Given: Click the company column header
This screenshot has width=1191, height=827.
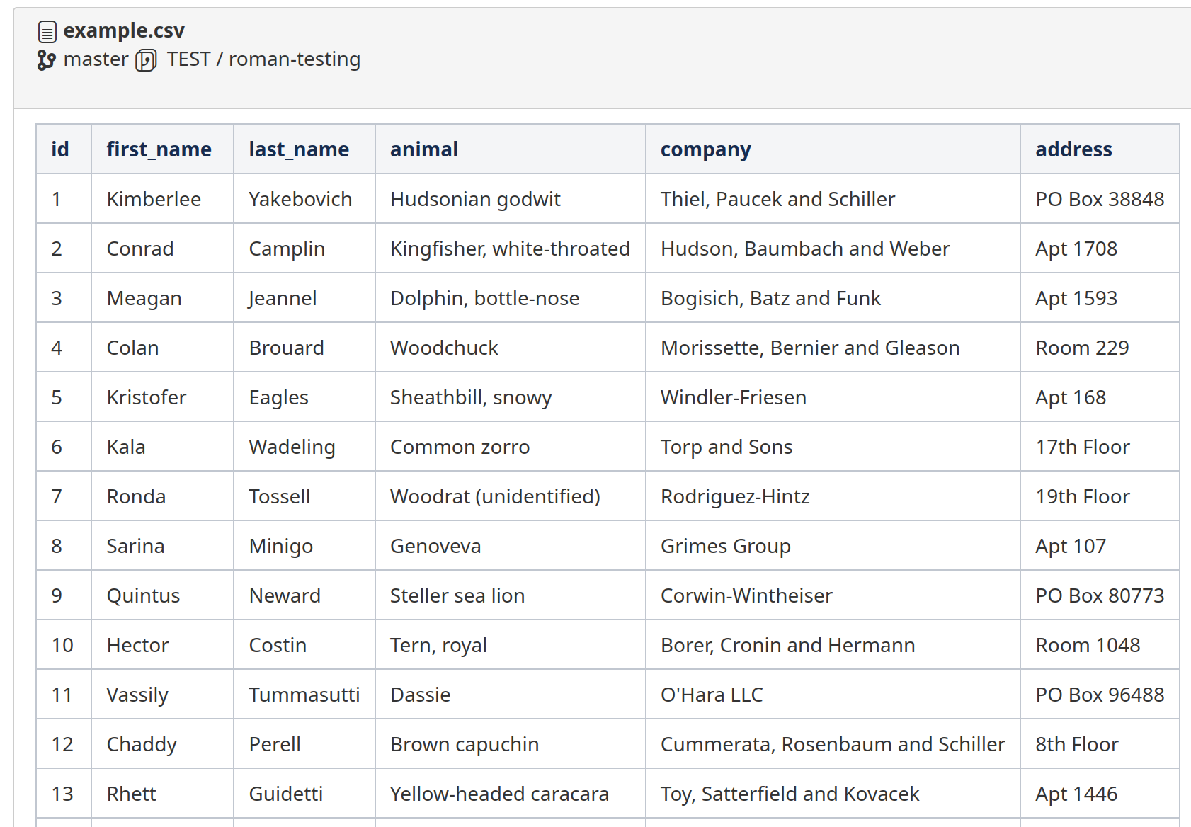Looking at the screenshot, I should [x=705, y=149].
